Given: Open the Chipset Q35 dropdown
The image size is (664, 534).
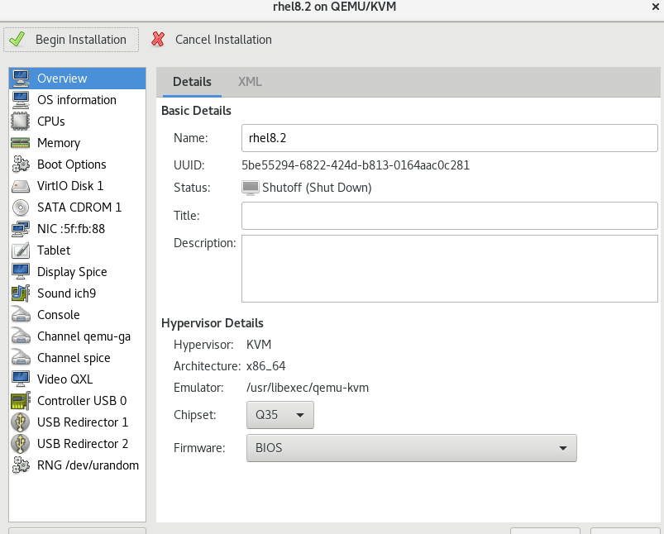Looking at the screenshot, I should (280, 415).
